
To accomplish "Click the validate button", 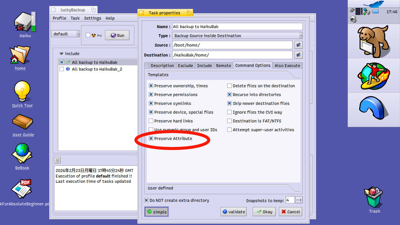I will coord(233,212).
